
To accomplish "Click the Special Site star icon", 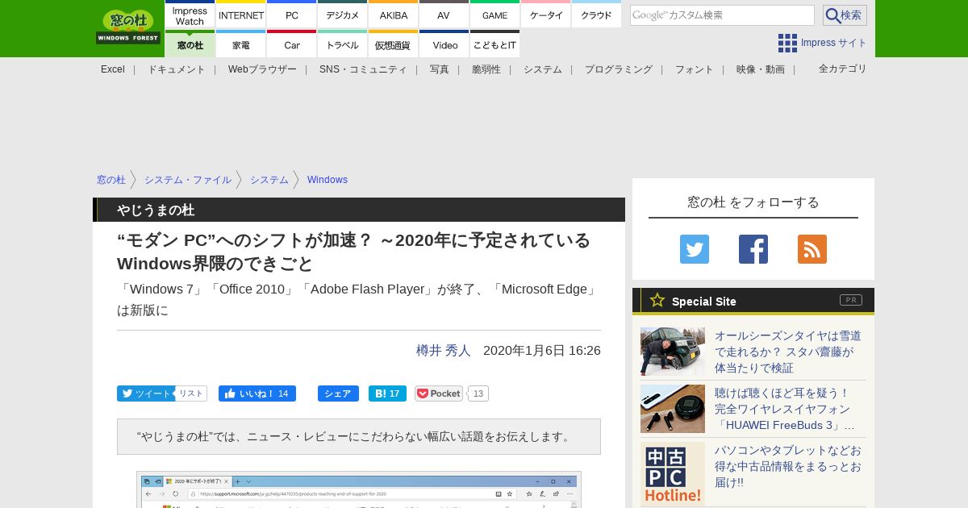I will 657,300.
